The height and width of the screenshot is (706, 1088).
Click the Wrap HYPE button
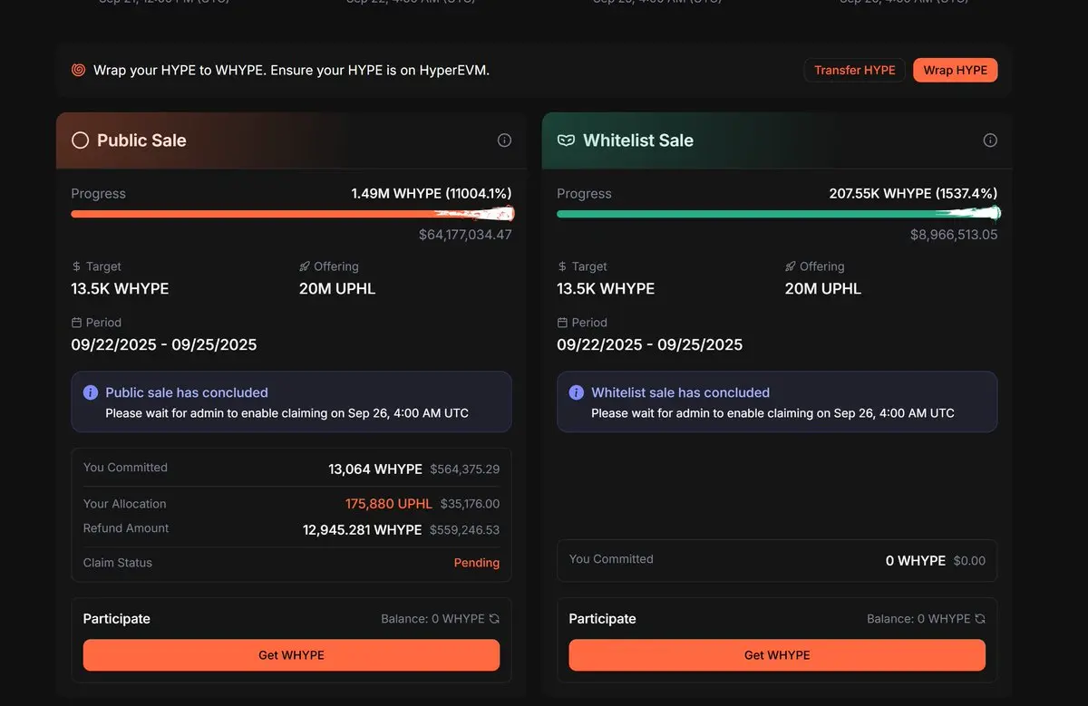pyautogui.click(x=956, y=70)
